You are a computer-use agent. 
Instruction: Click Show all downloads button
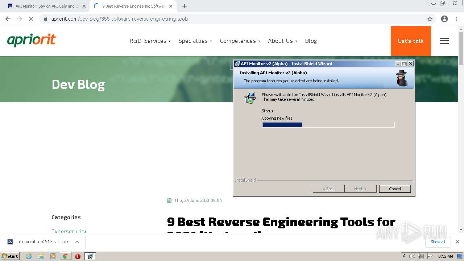click(438, 242)
